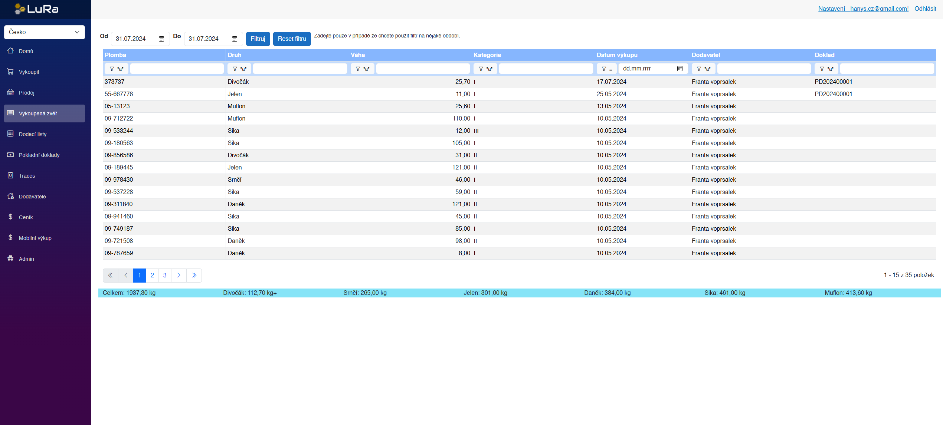
Task: Select page 3 in pagination
Action: click(165, 275)
